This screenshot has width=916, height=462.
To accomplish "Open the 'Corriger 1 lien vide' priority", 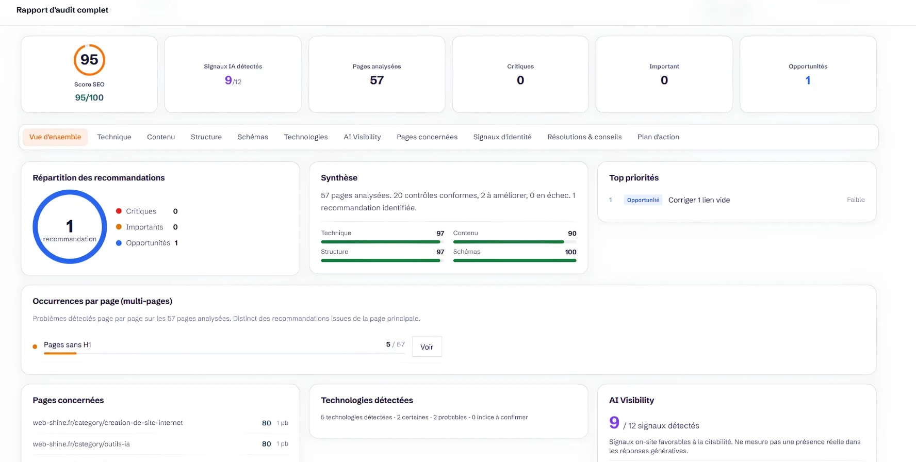I will pyautogui.click(x=699, y=200).
